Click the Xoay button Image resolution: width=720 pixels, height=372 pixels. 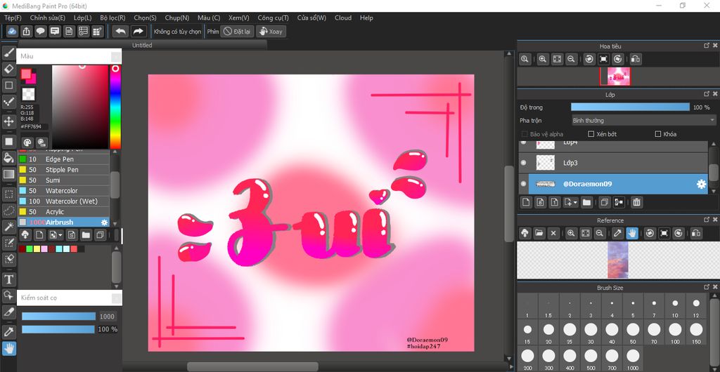click(271, 31)
